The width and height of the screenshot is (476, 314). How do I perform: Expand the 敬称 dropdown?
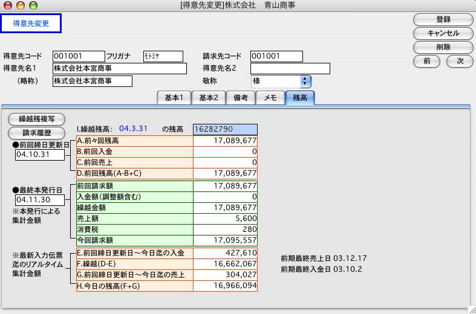coord(305,81)
